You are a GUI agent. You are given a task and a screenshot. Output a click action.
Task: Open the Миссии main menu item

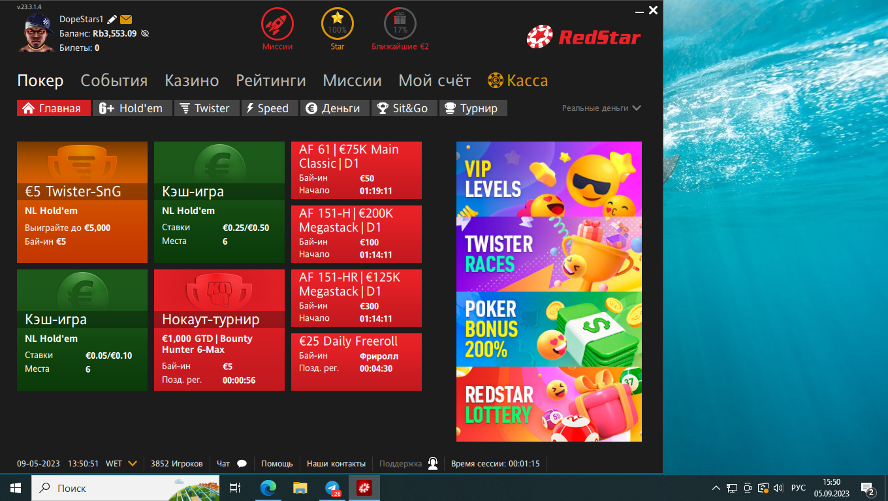click(x=353, y=81)
